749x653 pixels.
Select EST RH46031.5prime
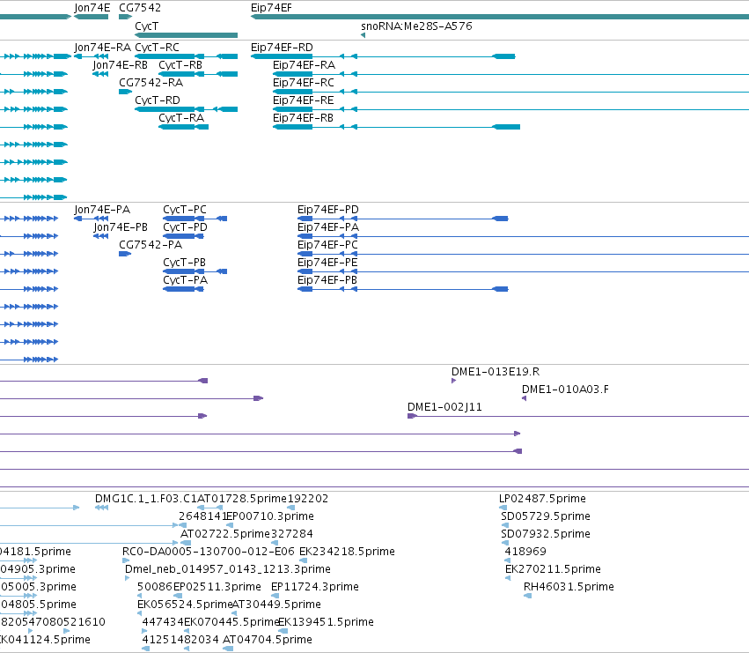(x=569, y=587)
